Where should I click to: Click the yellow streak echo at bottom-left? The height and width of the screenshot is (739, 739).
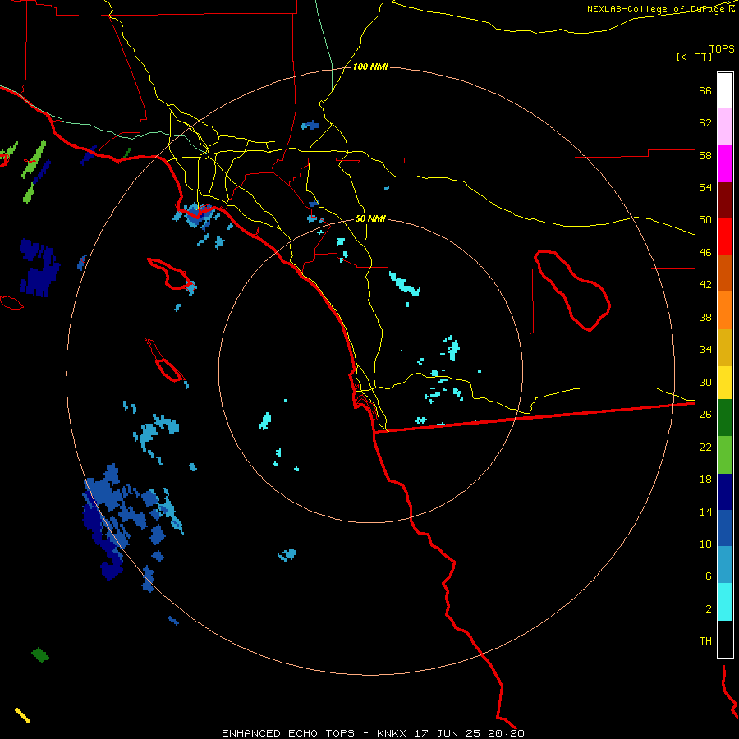tap(22, 715)
